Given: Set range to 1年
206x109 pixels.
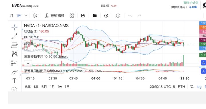Looking at the screenshot, I should click(x=36, y=87).
